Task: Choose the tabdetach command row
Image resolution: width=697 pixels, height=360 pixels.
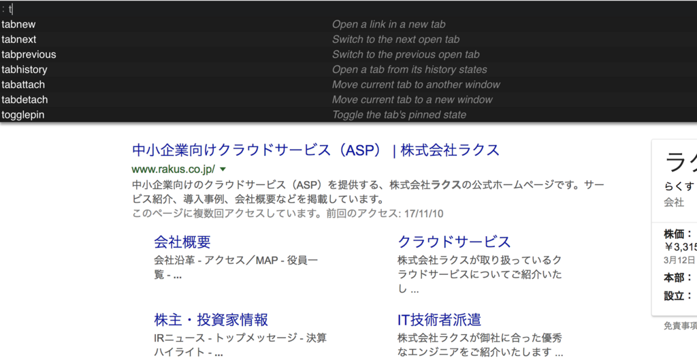Action: click(x=348, y=99)
